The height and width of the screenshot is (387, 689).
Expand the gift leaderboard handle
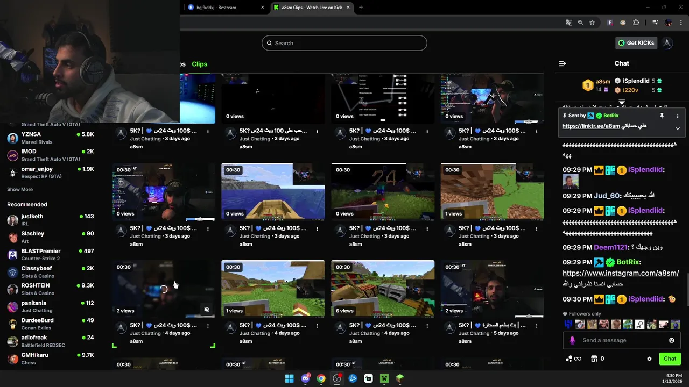[622, 101]
